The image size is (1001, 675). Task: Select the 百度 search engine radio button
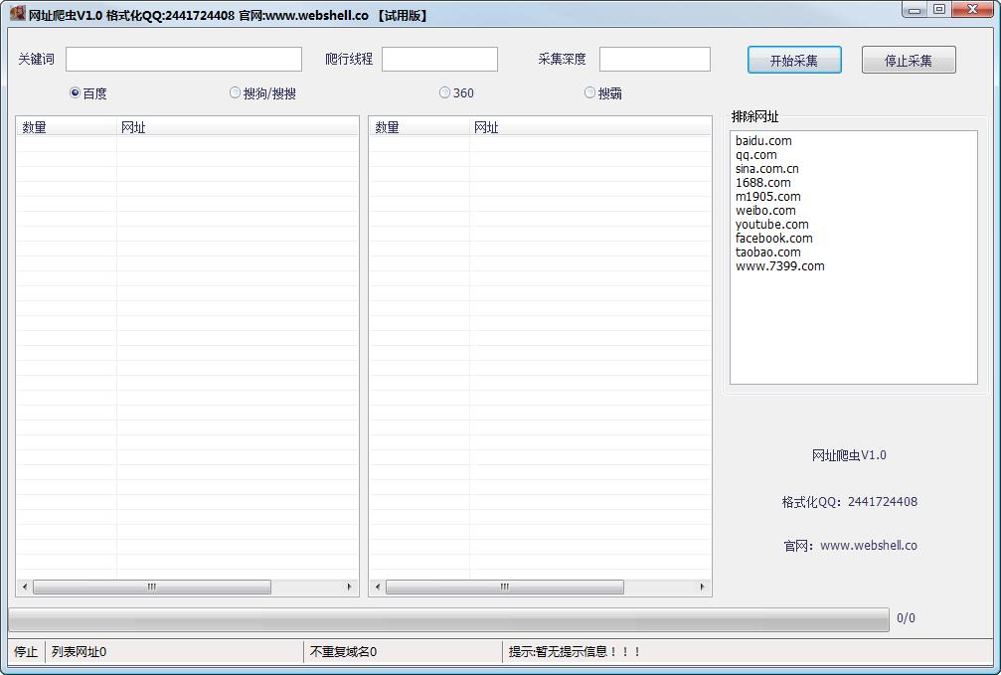tap(76, 92)
